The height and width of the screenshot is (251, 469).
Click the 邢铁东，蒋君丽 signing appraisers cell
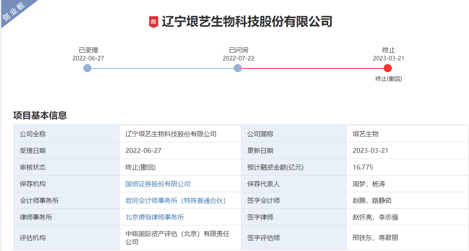point(375,238)
